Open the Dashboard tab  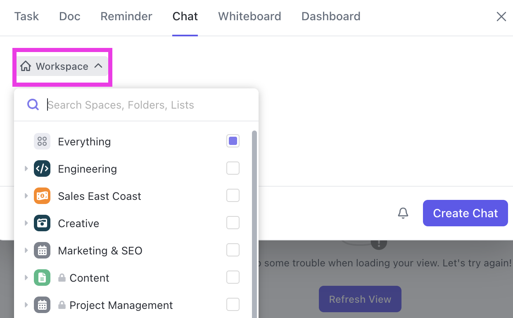tap(331, 17)
